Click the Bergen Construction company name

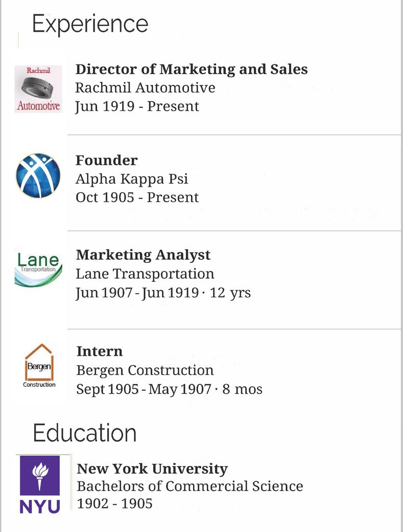tap(145, 370)
